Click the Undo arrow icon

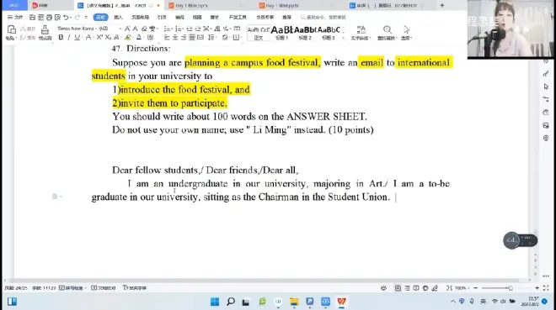[x=66, y=18]
